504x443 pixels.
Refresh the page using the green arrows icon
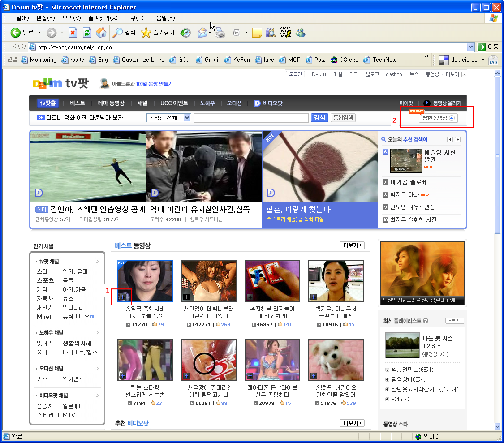pos(87,32)
